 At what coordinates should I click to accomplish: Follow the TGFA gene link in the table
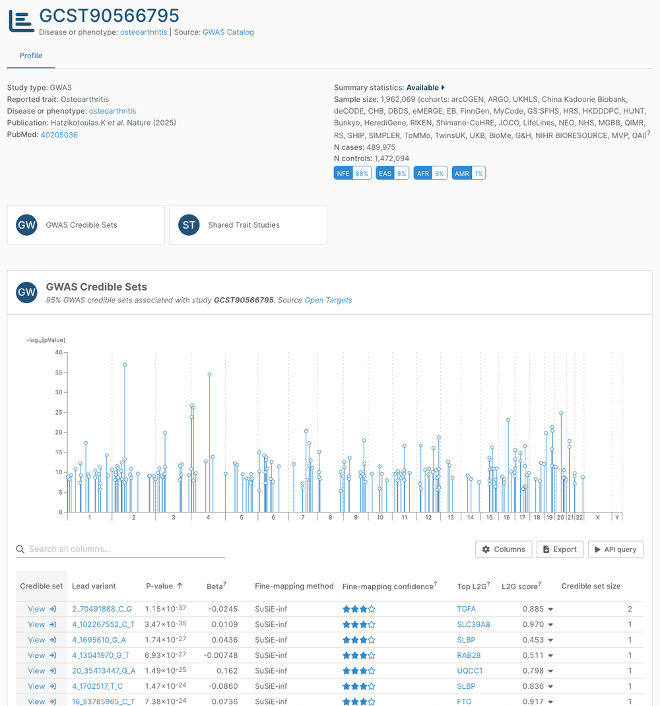coord(468,608)
